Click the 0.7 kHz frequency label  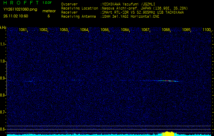tap(3, 112)
